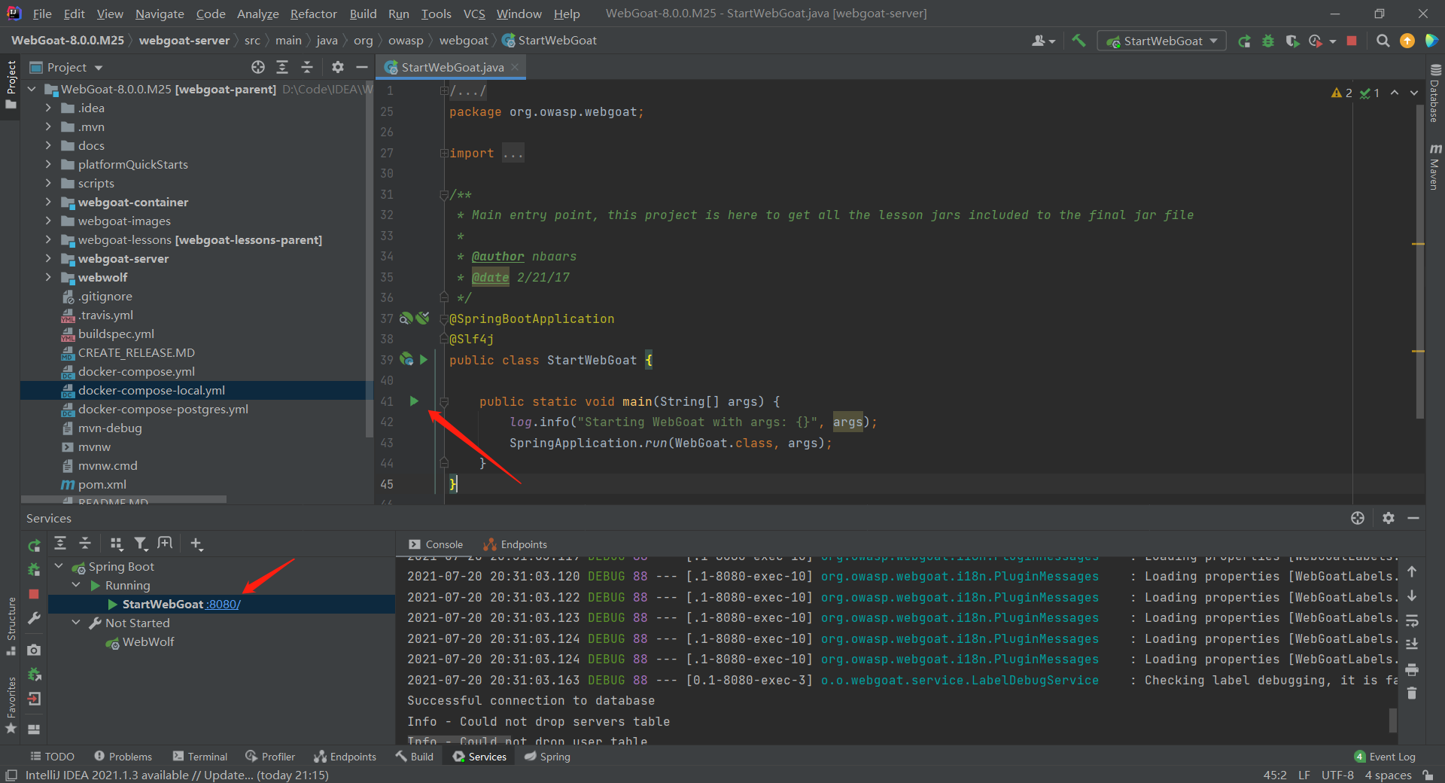Start debugging with the top toolbar bug icon
This screenshot has height=783, width=1445.
pyautogui.click(x=1268, y=41)
